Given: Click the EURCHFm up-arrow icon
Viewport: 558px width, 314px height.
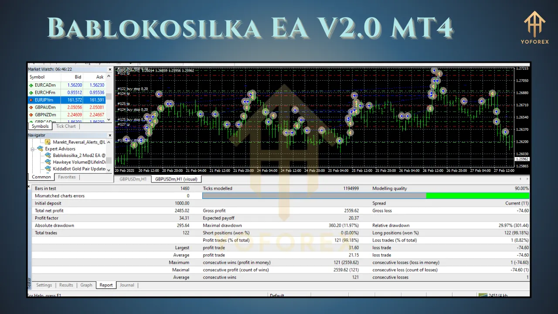Looking at the screenshot, I should click(x=31, y=92).
